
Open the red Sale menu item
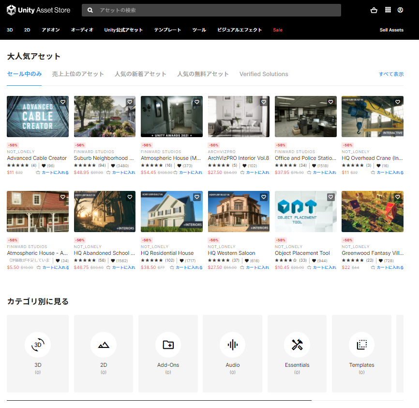[x=278, y=30]
